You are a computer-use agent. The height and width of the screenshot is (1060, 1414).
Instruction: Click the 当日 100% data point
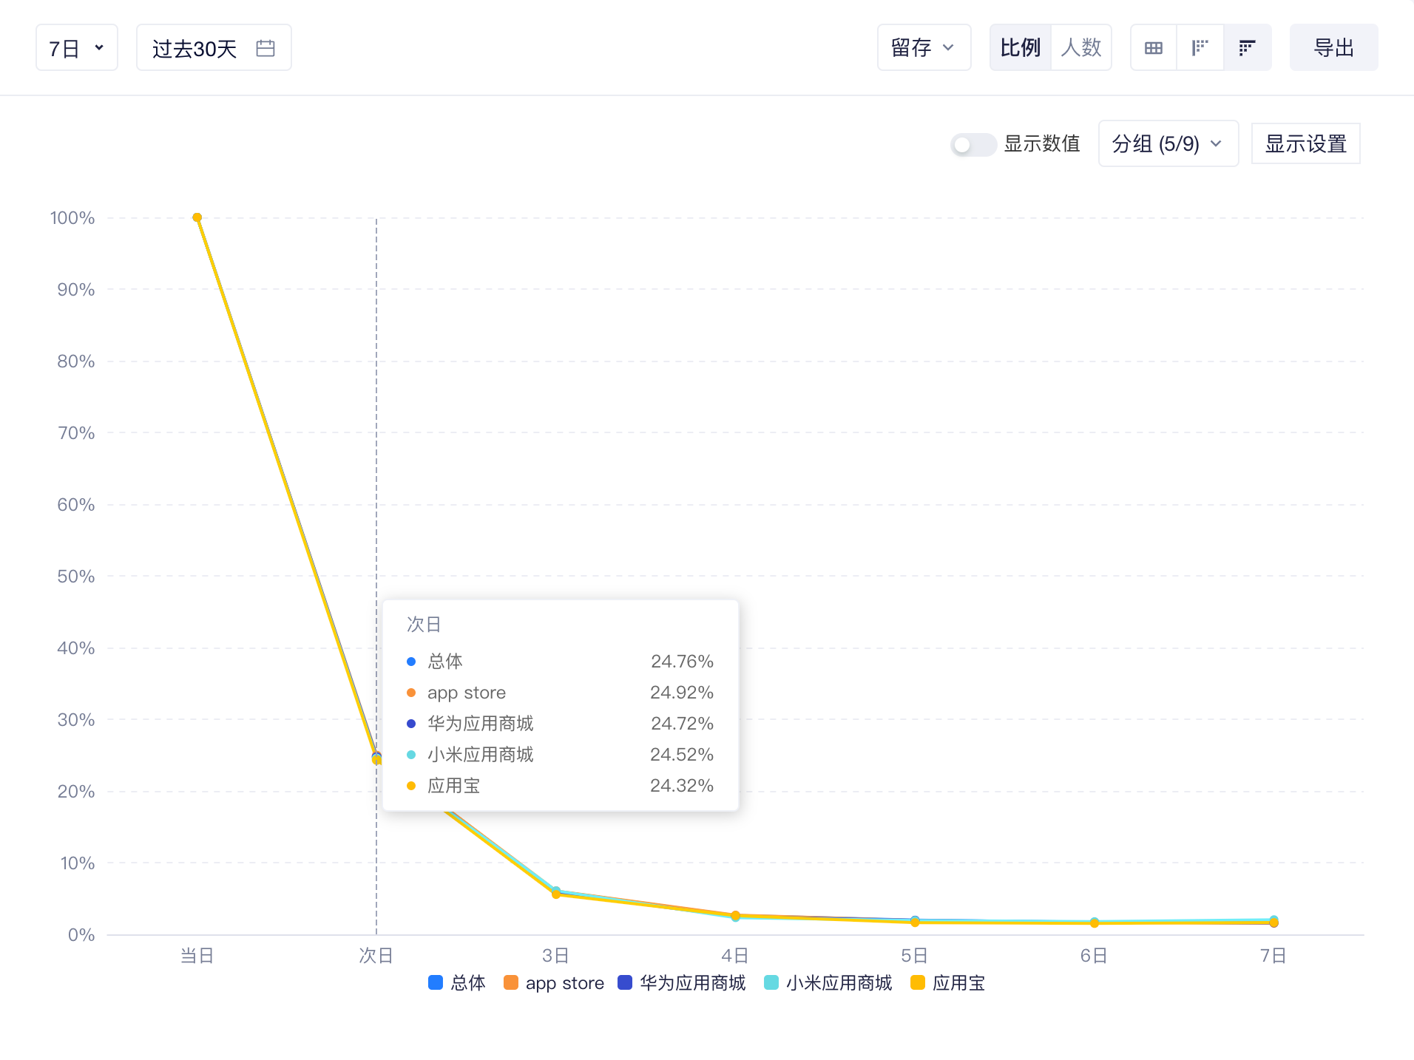(197, 217)
